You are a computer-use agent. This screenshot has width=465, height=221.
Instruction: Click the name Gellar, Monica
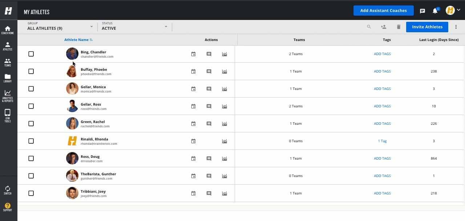tap(93, 87)
